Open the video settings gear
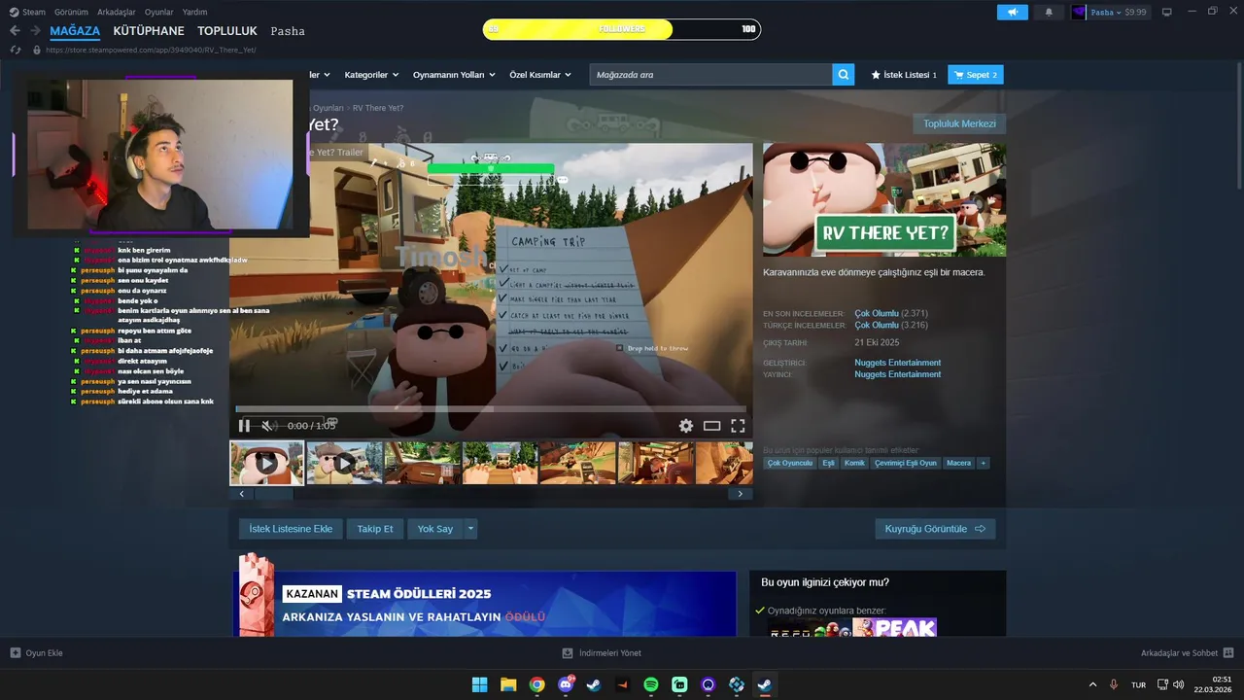1244x700 pixels. (x=686, y=426)
